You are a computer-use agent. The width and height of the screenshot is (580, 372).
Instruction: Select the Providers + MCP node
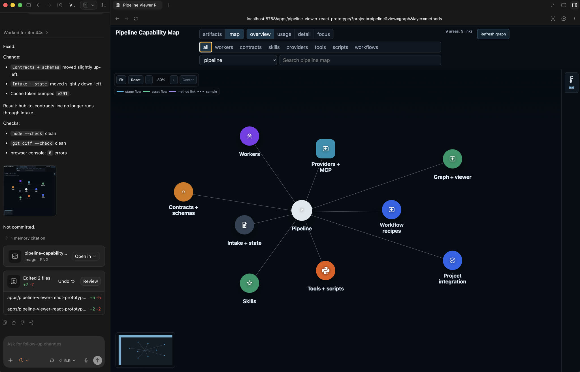pos(325,149)
